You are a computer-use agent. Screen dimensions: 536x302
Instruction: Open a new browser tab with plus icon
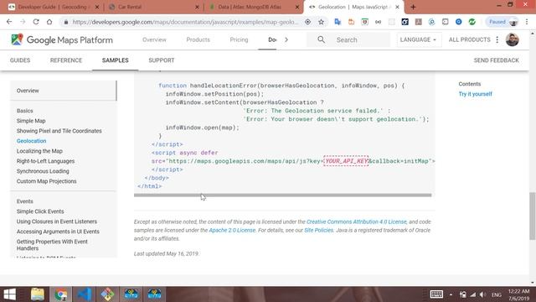click(x=413, y=7)
